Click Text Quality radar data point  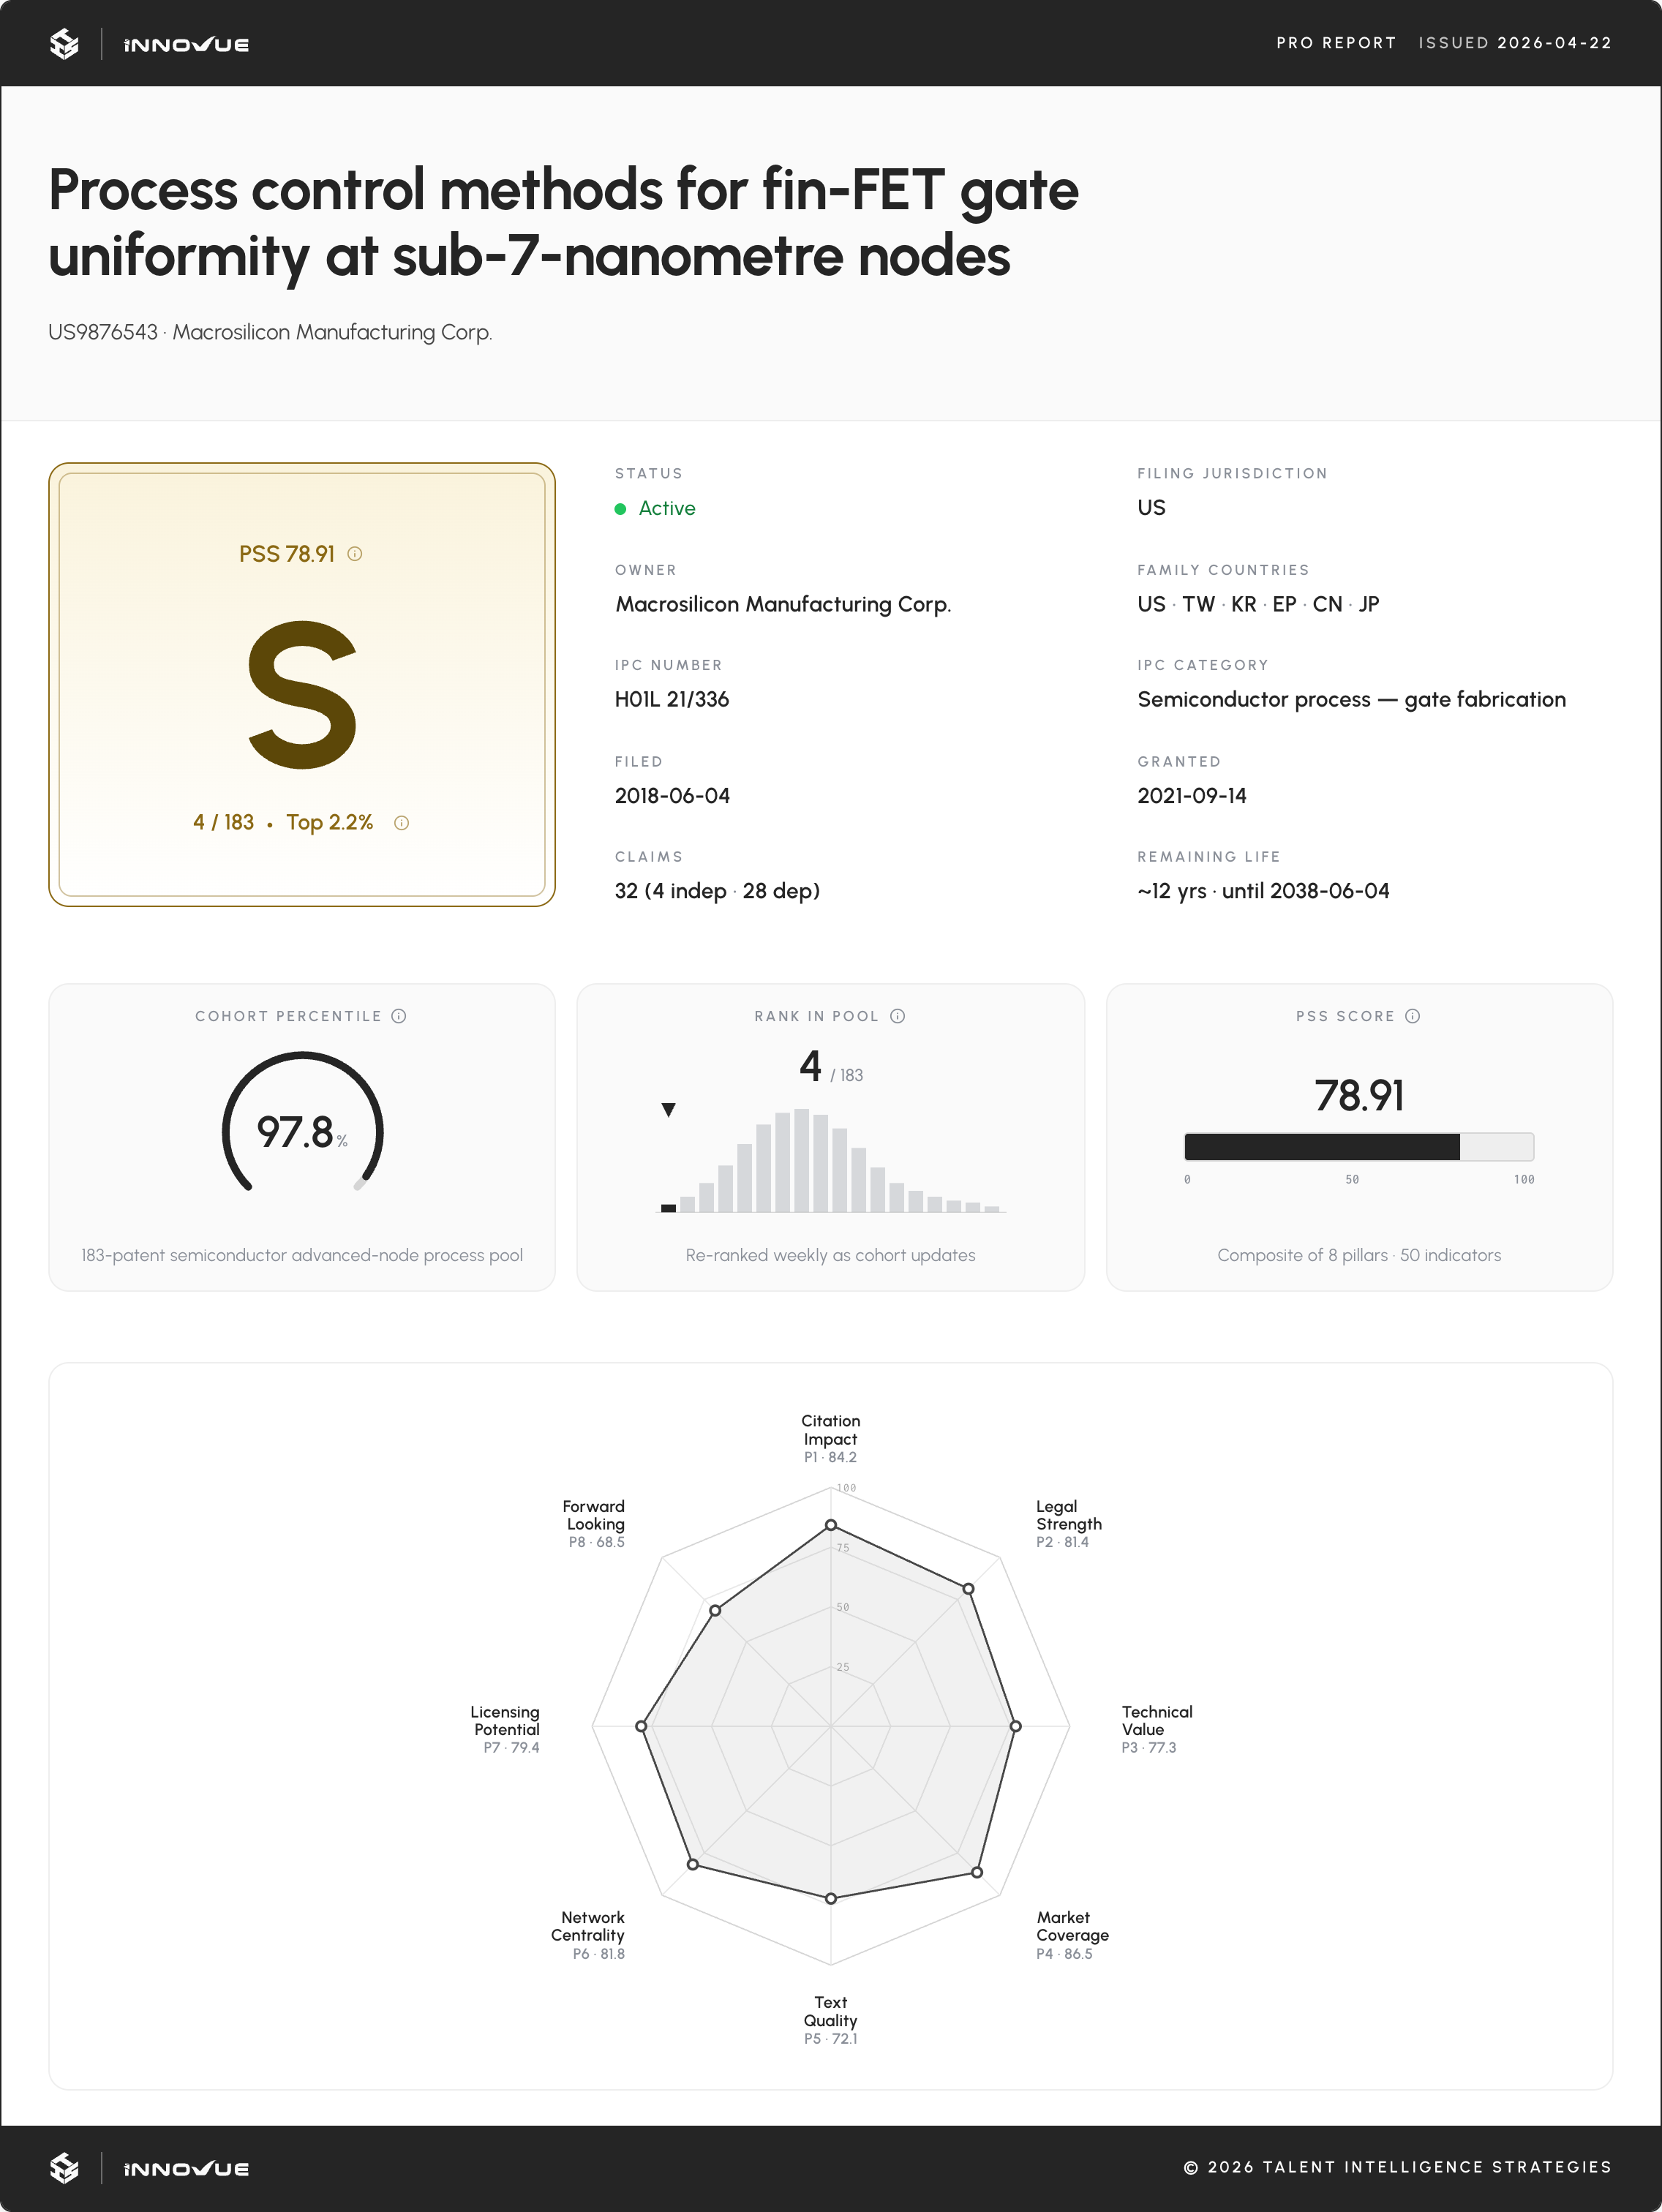point(831,1898)
